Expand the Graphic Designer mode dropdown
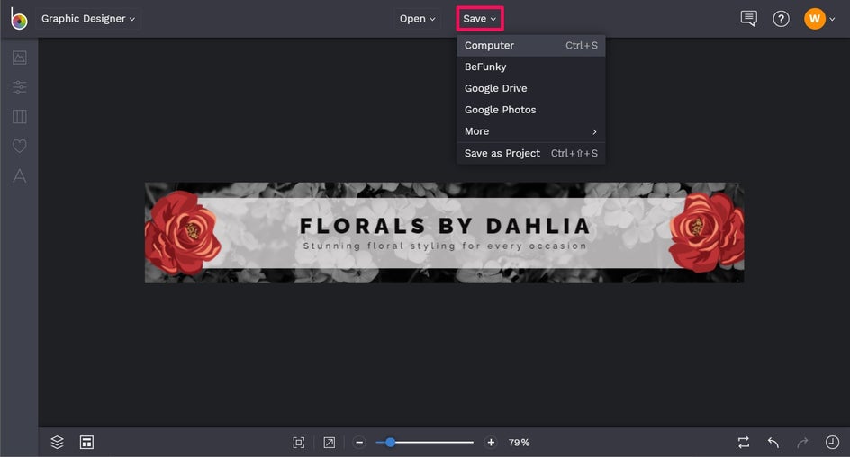 pos(88,18)
